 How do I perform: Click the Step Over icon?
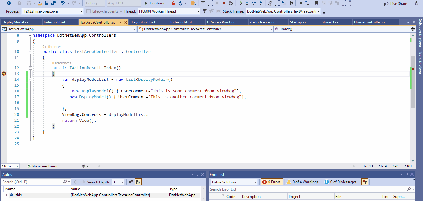(x=254, y=3)
